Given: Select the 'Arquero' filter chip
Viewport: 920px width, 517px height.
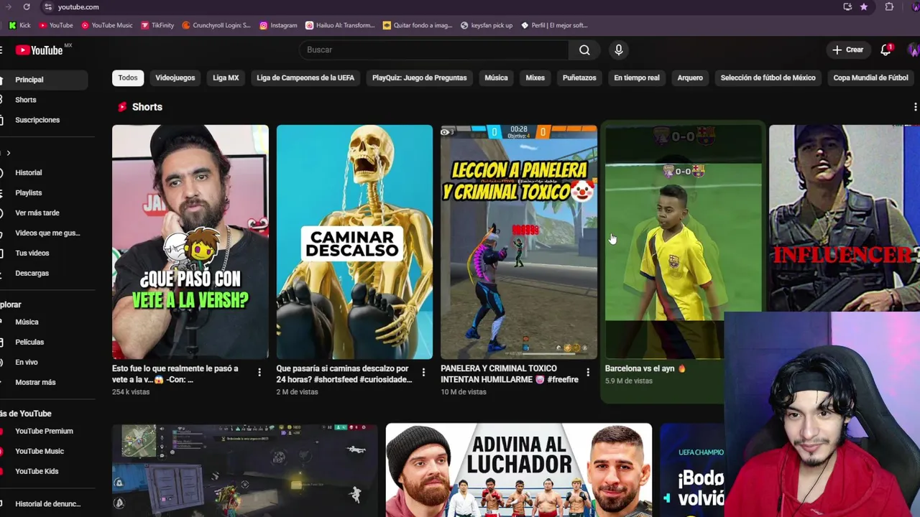Looking at the screenshot, I should tap(690, 78).
